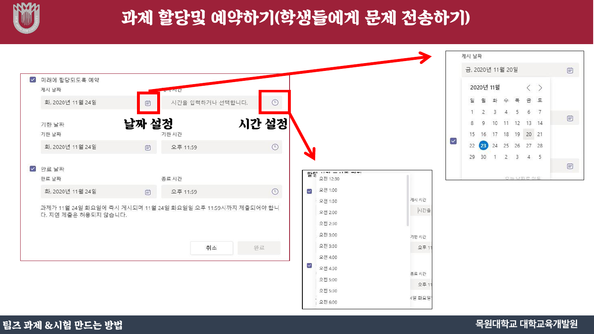Open calendar icon in 만료 날짜 field
Viewport: 594px width, 334px height.
148,192
